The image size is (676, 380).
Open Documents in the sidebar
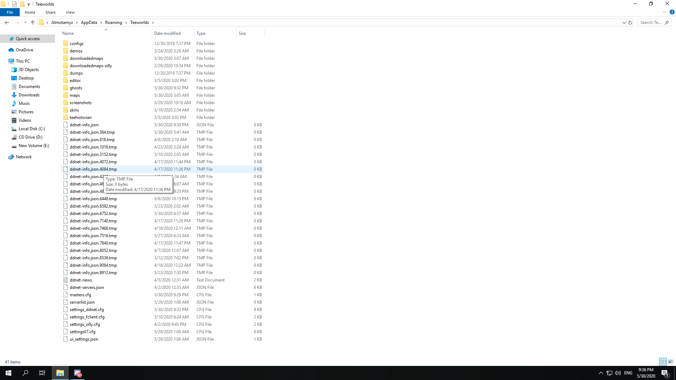(x=29, y=87)
